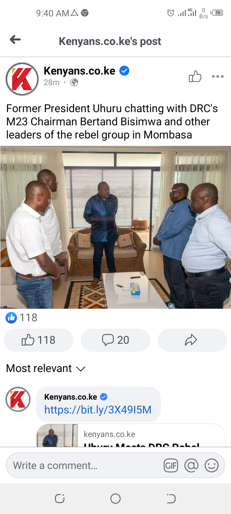Tap the Kenyans.co.ke profile logo
231x514 pixels.
[22, 79]
